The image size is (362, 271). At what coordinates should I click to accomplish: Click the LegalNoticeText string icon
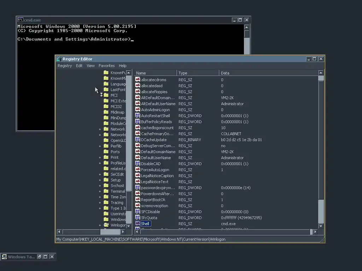(x=138, y=181)
